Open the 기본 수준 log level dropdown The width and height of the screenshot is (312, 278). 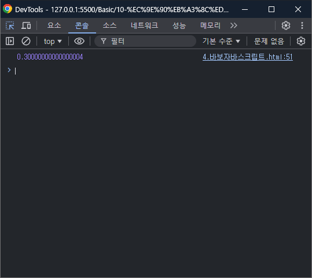click(221, 41)
